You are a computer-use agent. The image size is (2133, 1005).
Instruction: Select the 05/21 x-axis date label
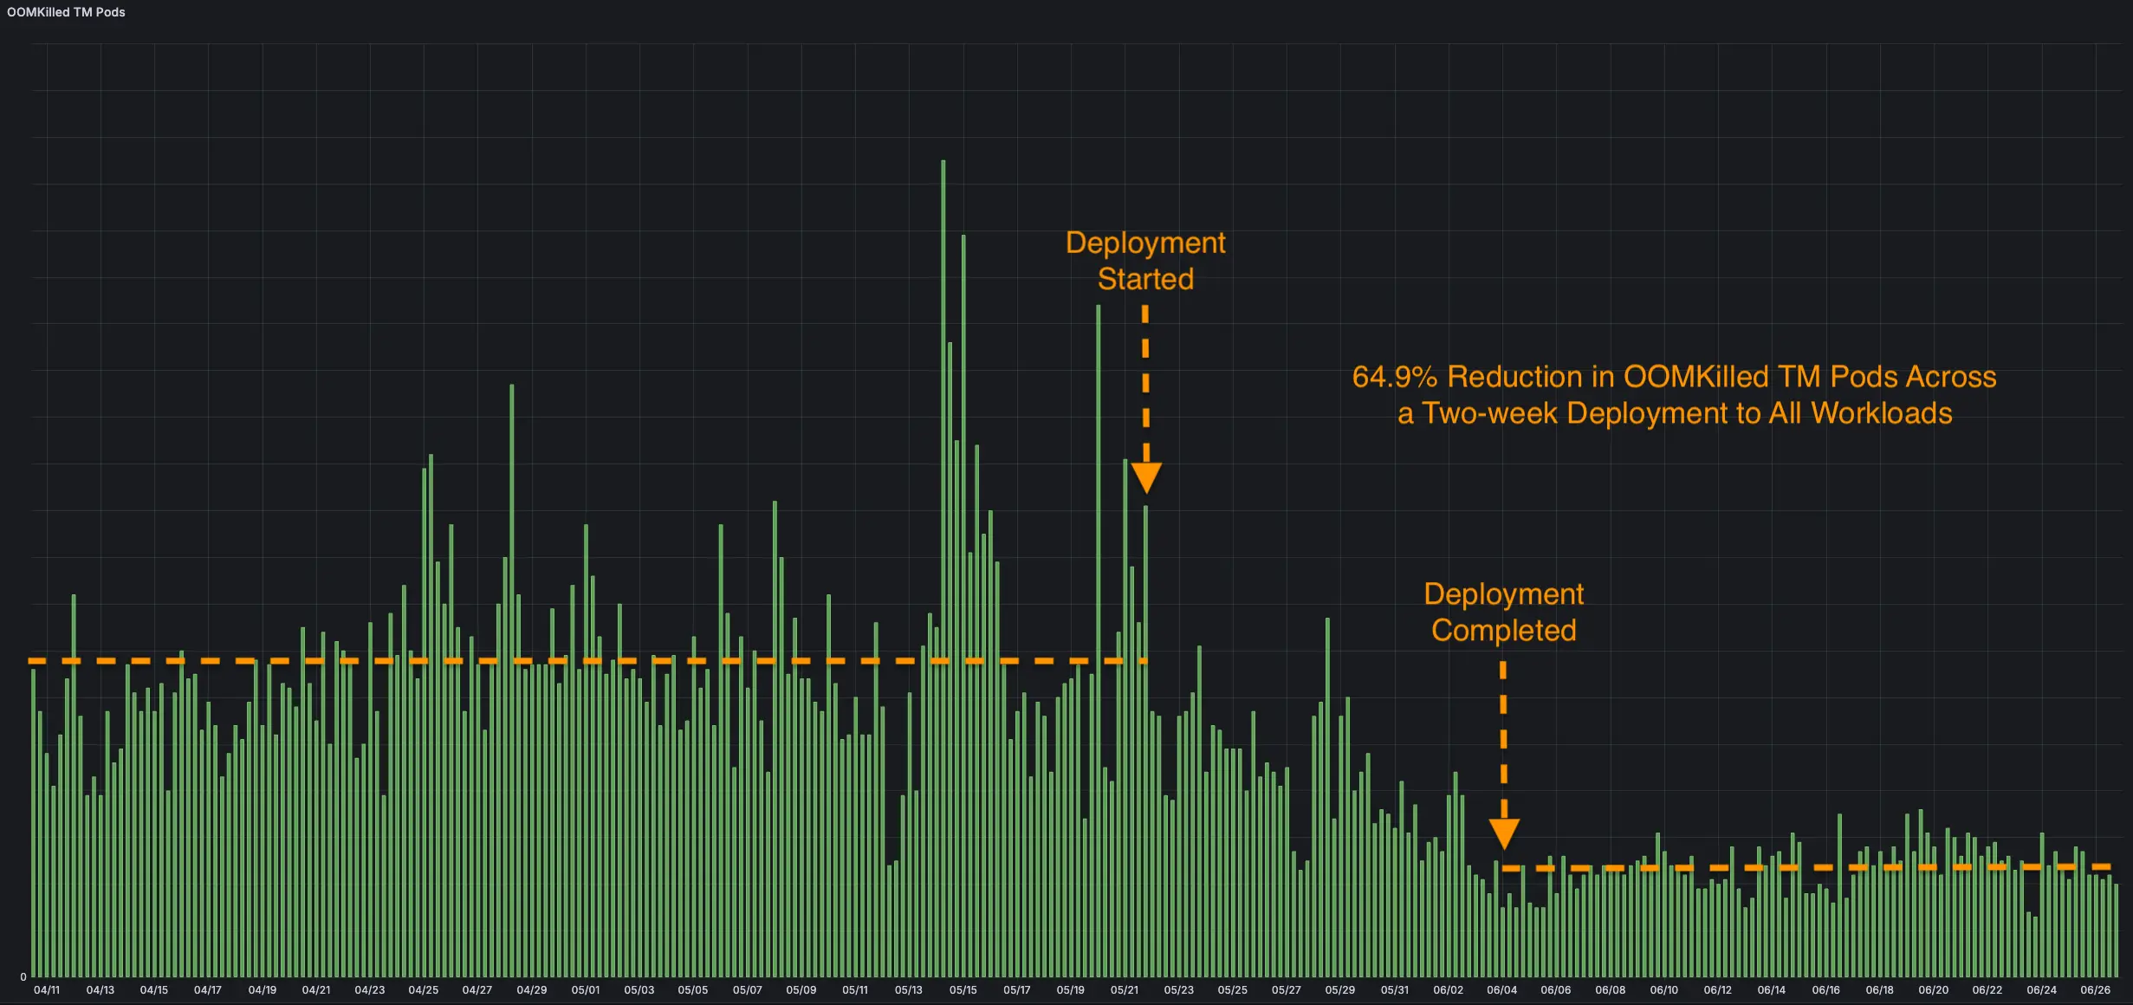coord(1125,989)
